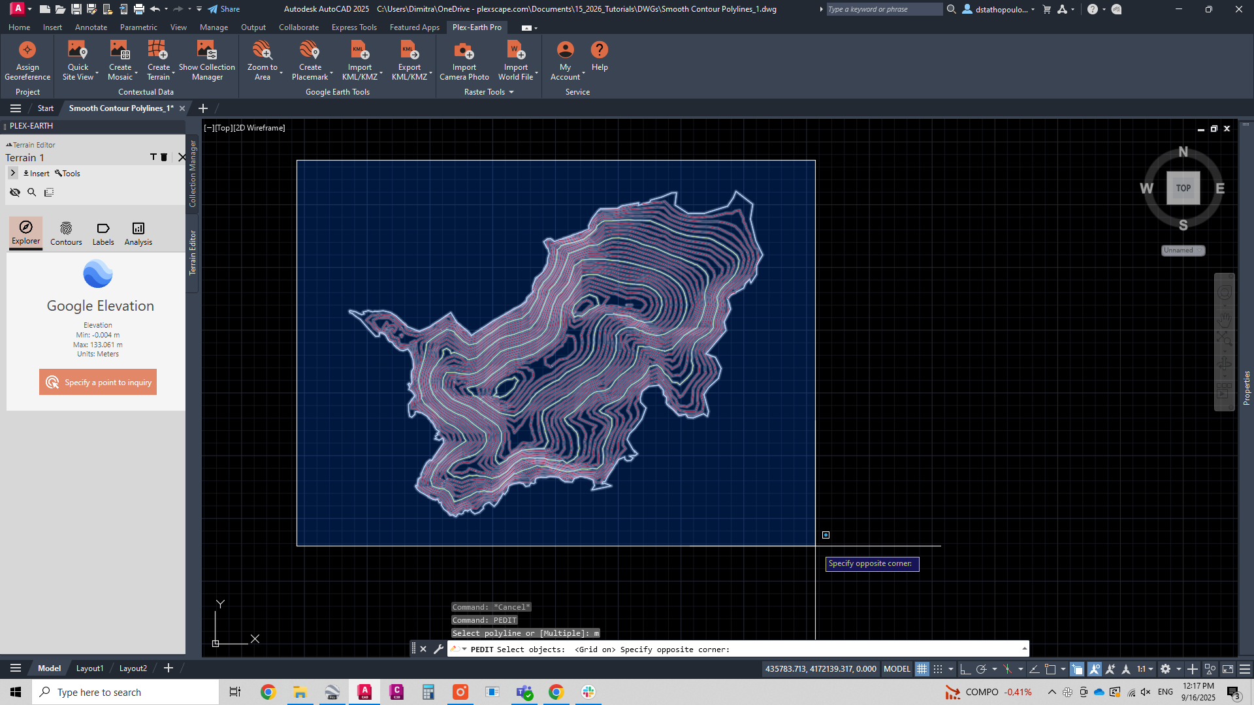1254x705 pixels.
Task: Expand the Import World File dropdown arrow
Action: pyautogui.click(x=536, y=73)
